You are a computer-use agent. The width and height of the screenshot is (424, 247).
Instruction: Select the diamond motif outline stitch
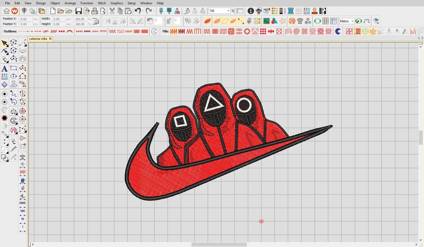[62, 31]
